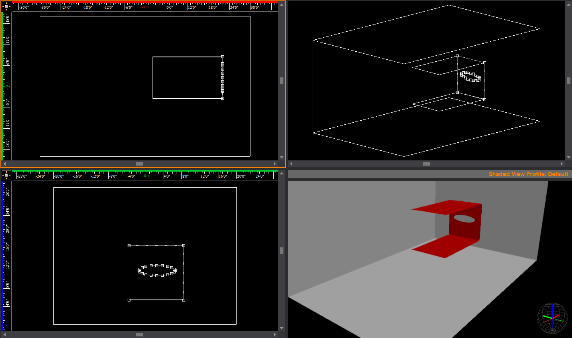Click the horizontal ruler of the top viewport

tap(120, 6)
